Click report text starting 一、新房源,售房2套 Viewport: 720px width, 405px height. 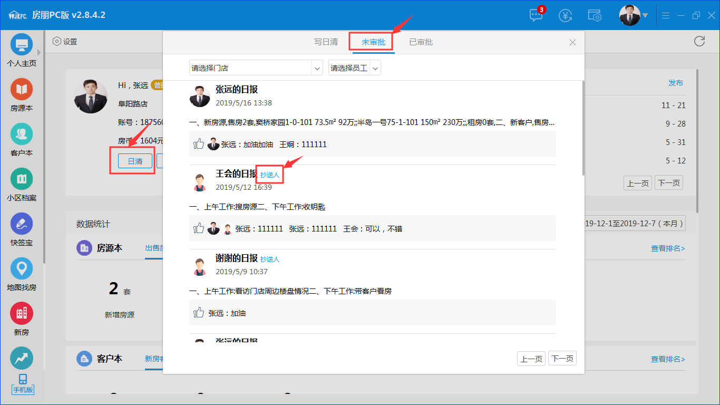click(372, 122)
